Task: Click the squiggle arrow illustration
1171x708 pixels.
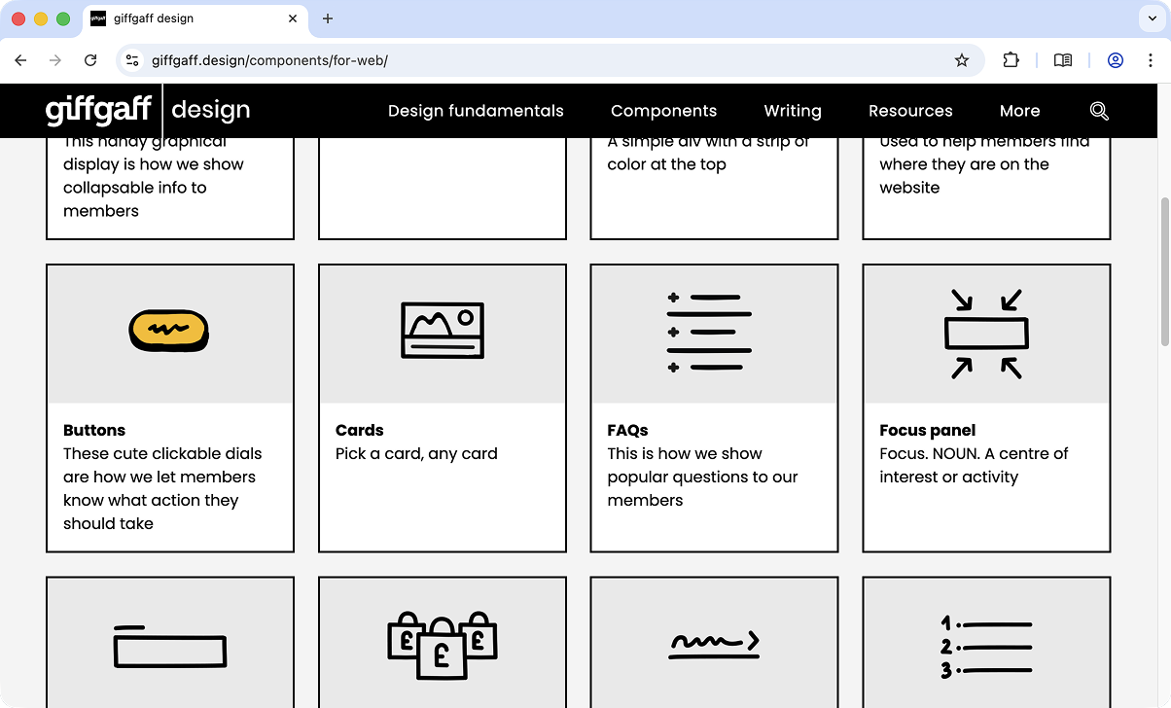Action: [714, 644]
